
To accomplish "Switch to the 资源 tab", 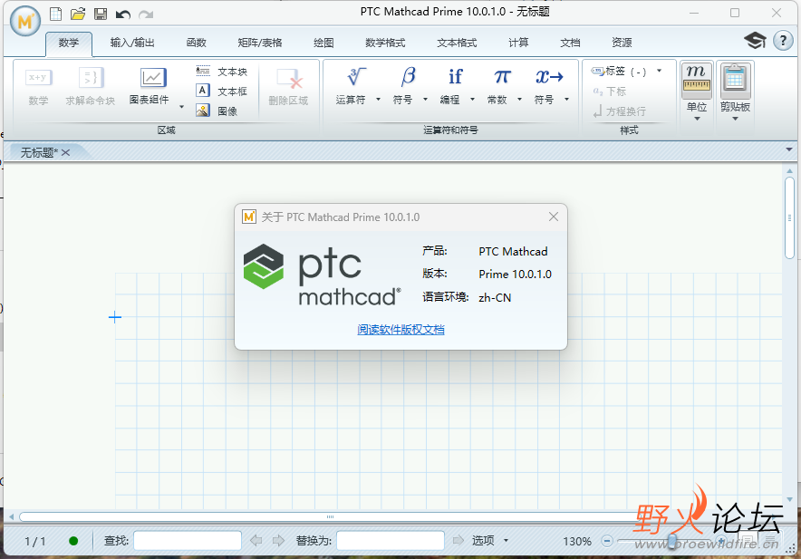I will pos(622,43).
